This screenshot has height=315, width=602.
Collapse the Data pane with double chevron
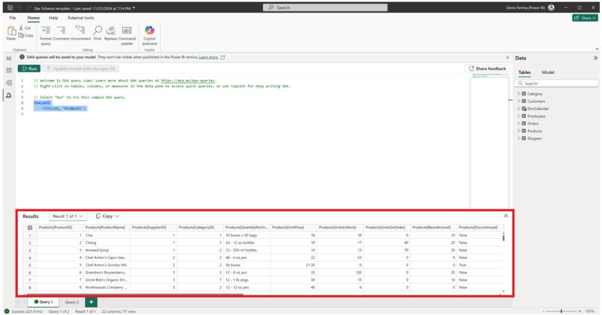(595, 58)
